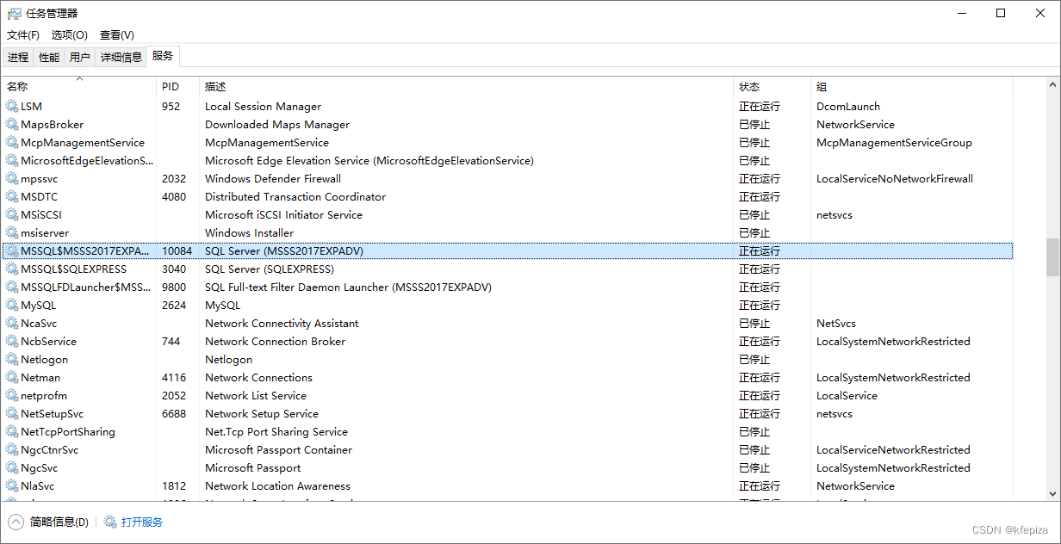Click the gear icon beside MySQL

12,306
